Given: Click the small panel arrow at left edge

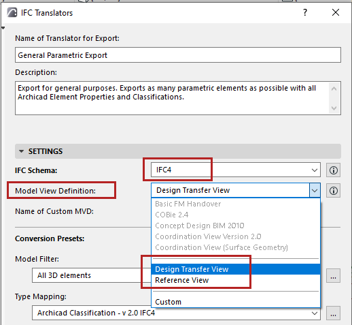Looking at the screenshot, I should pos(3,28).
